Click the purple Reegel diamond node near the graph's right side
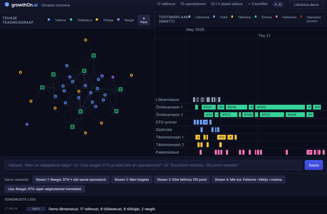This screenshot has width=327, height=214. coord(113,77)
